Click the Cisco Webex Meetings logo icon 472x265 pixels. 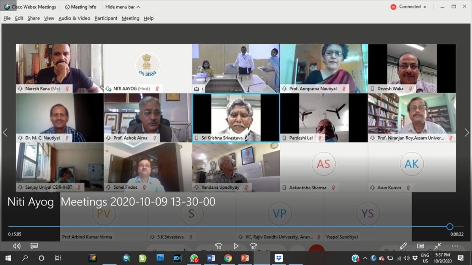coord(7,7)
